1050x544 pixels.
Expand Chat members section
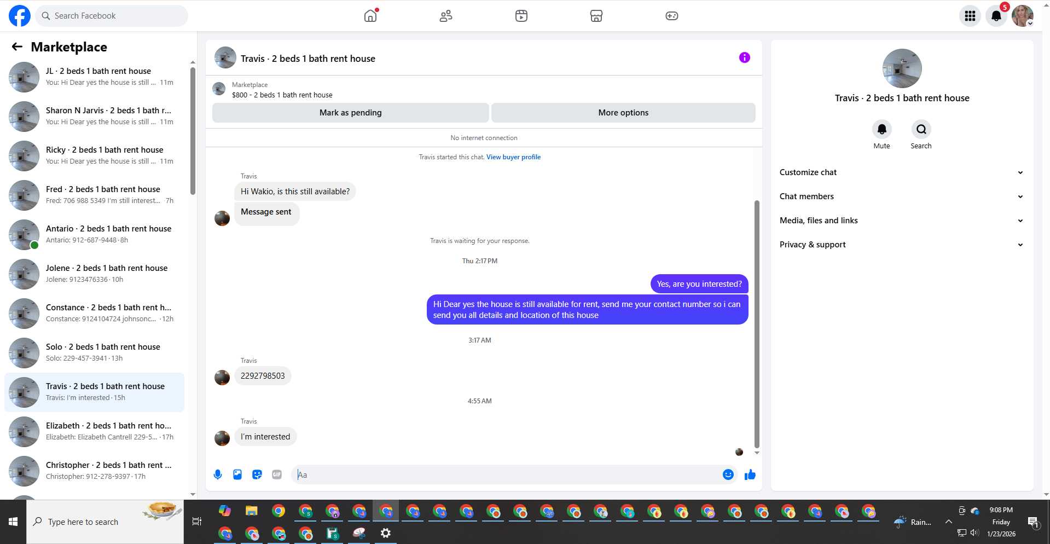click(x=902, y=196)
